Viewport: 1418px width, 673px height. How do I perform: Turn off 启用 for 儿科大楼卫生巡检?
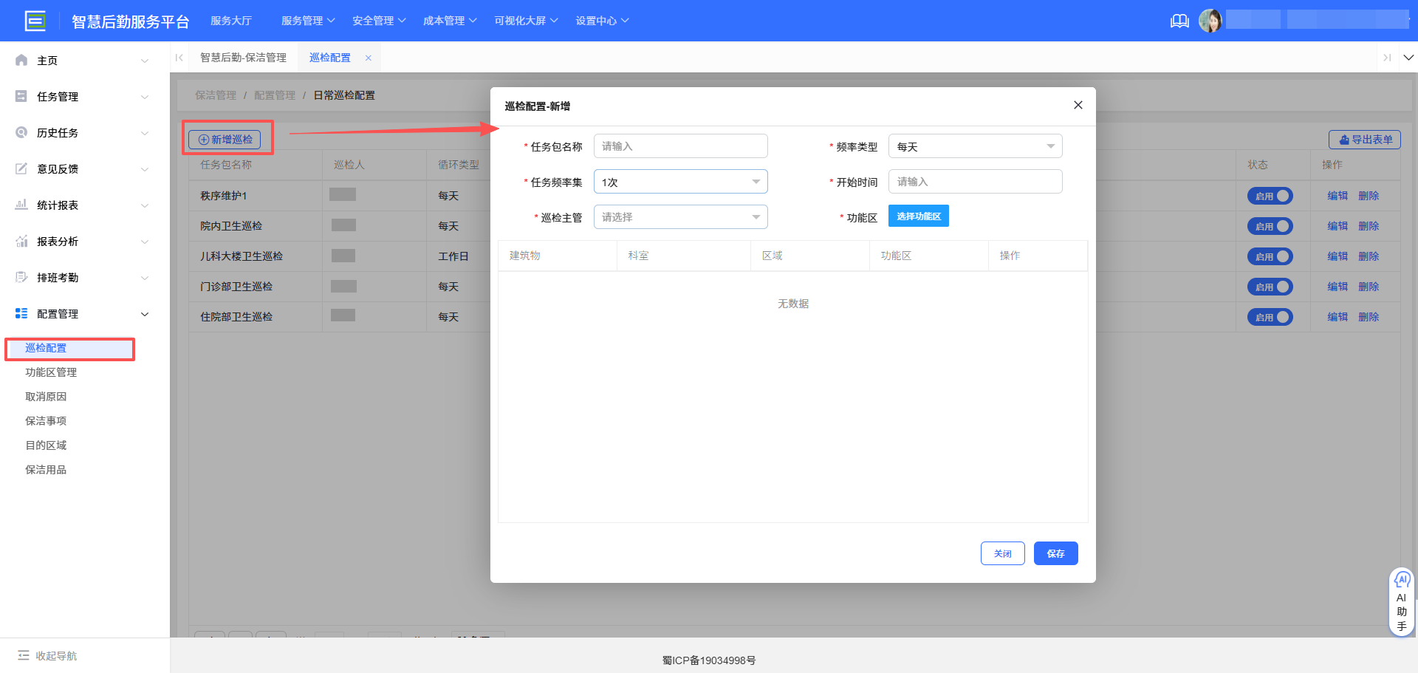tap(1270, 256)
